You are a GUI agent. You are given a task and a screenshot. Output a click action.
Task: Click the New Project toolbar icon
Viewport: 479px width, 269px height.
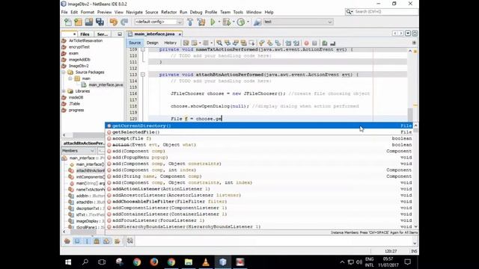pyautogui.click(x=78, y=22)
